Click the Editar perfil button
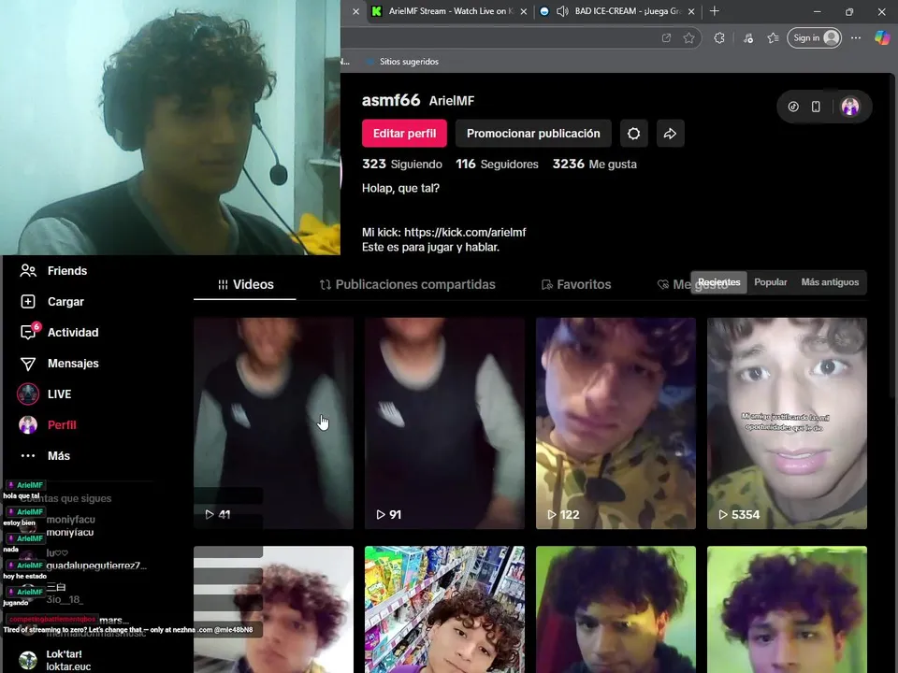The height and width of the screenshot is (673, 898). point(404,134)
